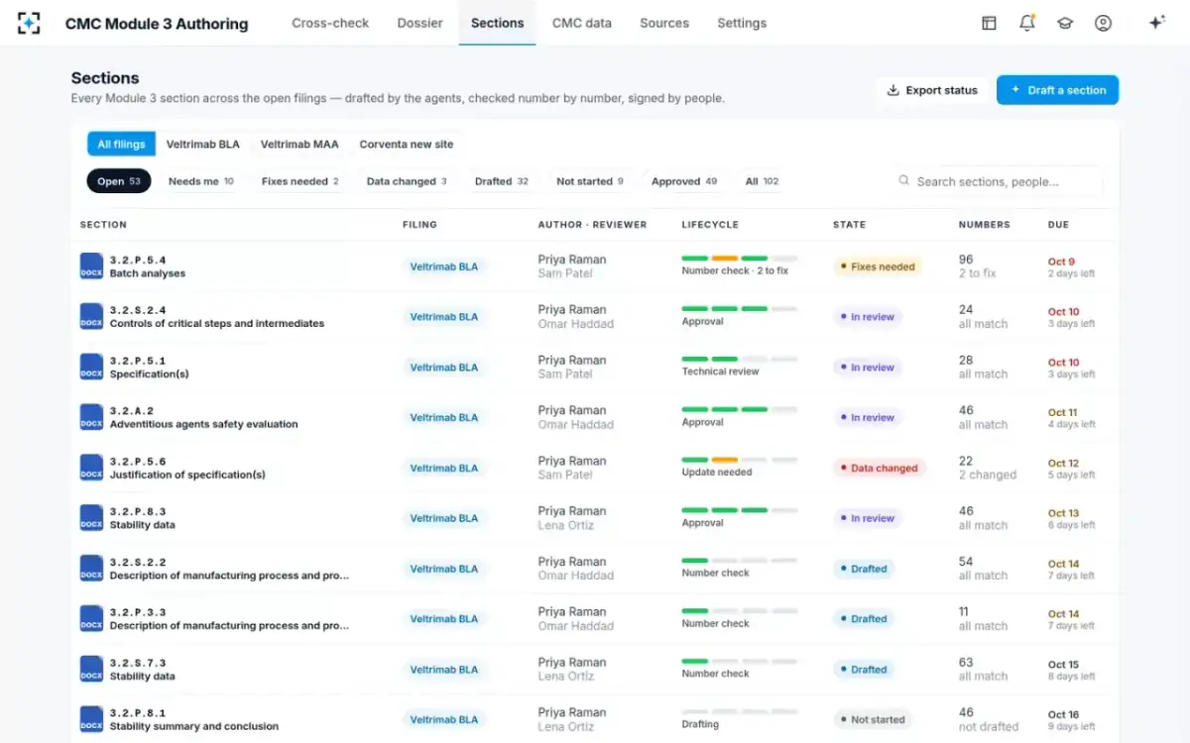Click the lifecycle progress bar for 3.2.P.5.4
The width and height of the screenshot is (1190, 743).
coord(740,259)
